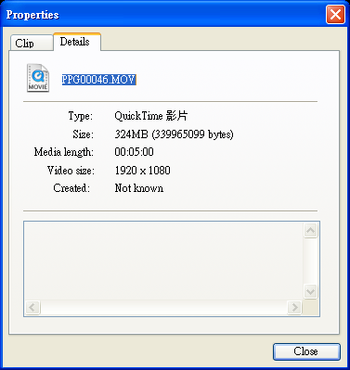Click the scroll up arrow in the text box
350x370 pixels.
click(x=310, y=230)
